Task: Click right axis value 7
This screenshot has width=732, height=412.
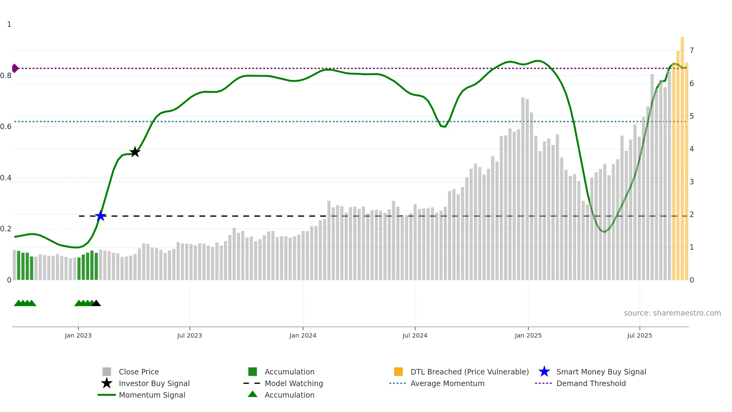Action: [x=692, y=50]
